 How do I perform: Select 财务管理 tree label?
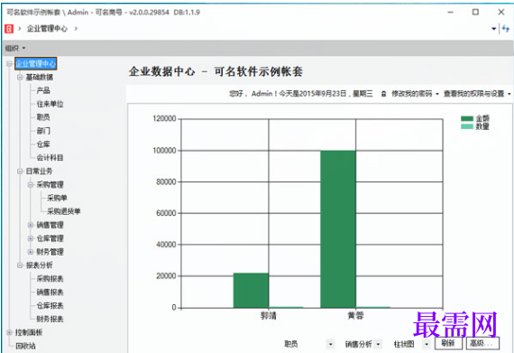[x=50, y=252]
